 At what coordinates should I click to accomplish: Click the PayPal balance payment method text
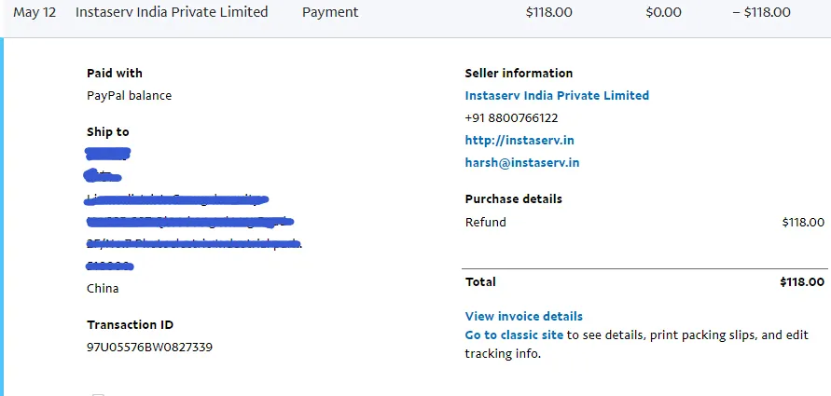pyautogui.click(x=130, y=96)
